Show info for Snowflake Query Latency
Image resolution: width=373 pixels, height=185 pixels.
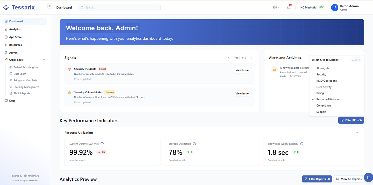point(302,144)
